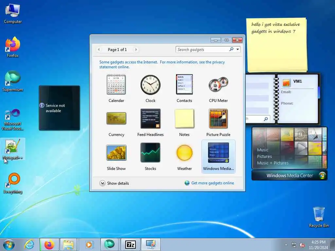Viewport: 335px width, 251px height.
Task: Open Windows Explorer from taskbar
Action: (68, 244)
